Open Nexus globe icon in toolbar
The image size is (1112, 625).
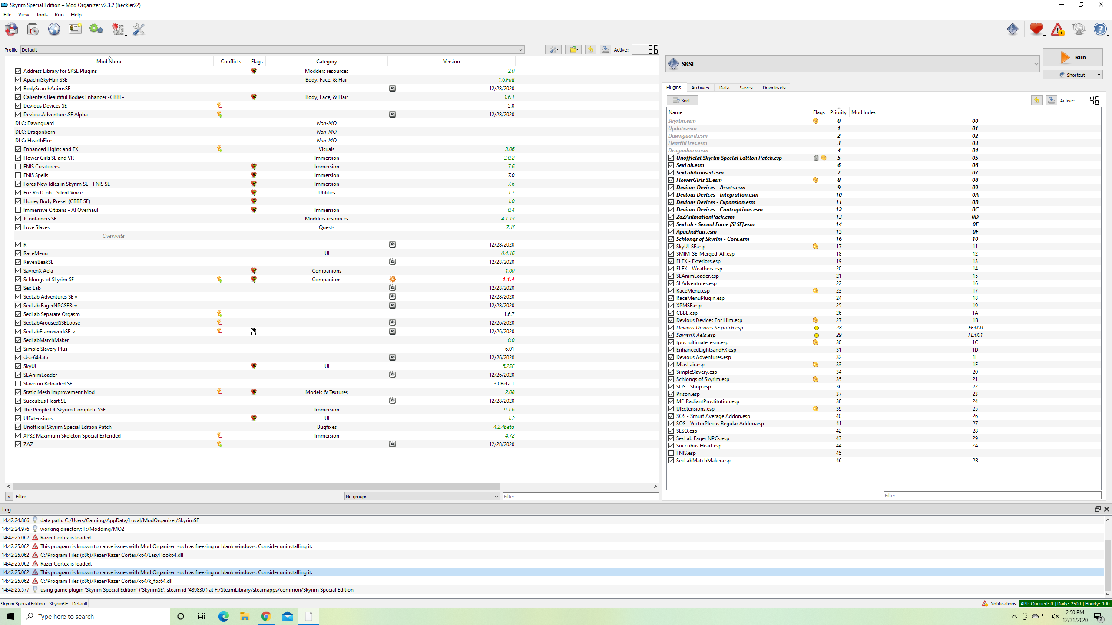pos(54,30)
